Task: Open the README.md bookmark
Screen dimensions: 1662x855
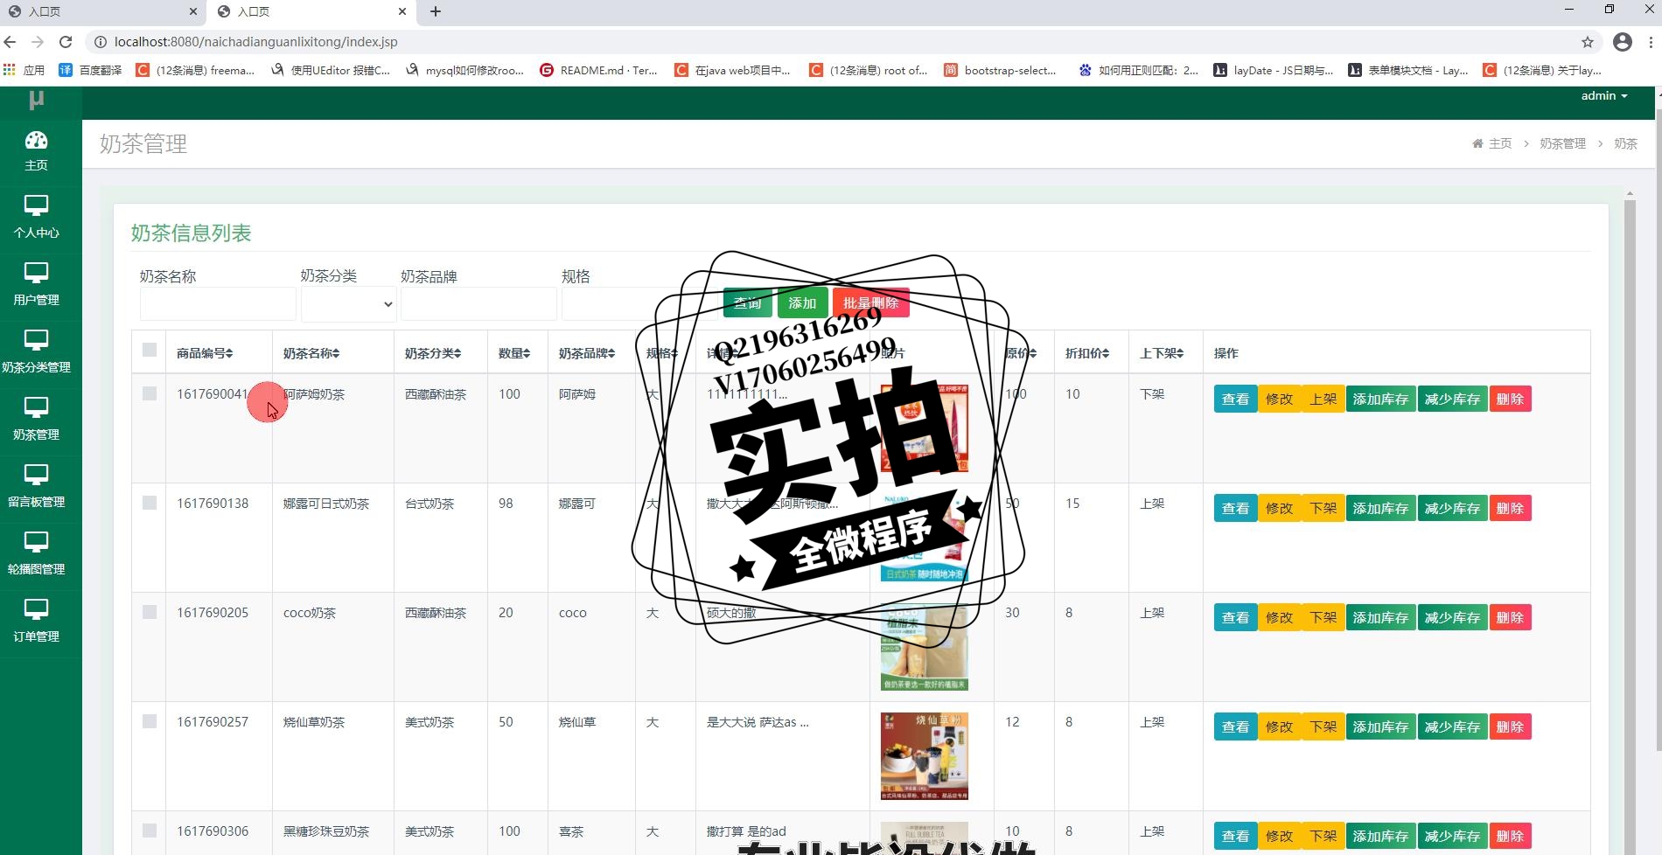Action: coord(599,70)
